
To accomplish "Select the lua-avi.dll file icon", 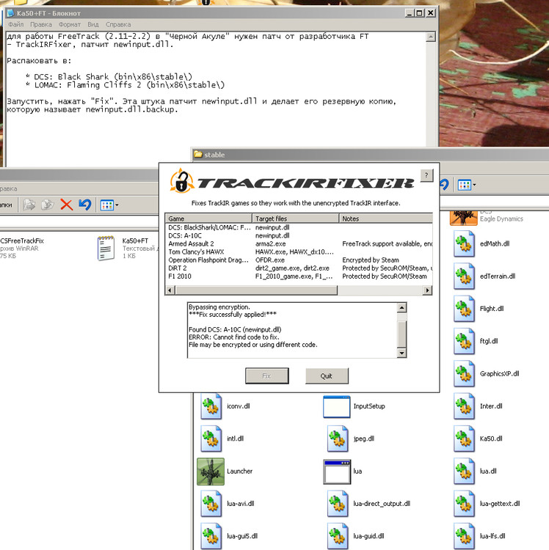I will click(x=211, y=504).
